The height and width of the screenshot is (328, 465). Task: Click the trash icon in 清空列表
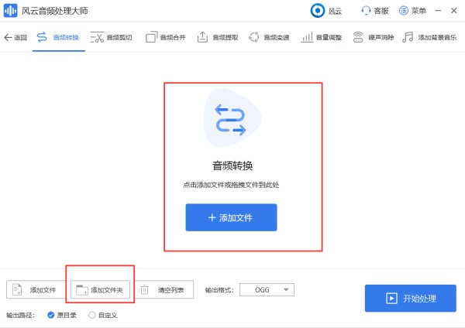coord(144,289)
